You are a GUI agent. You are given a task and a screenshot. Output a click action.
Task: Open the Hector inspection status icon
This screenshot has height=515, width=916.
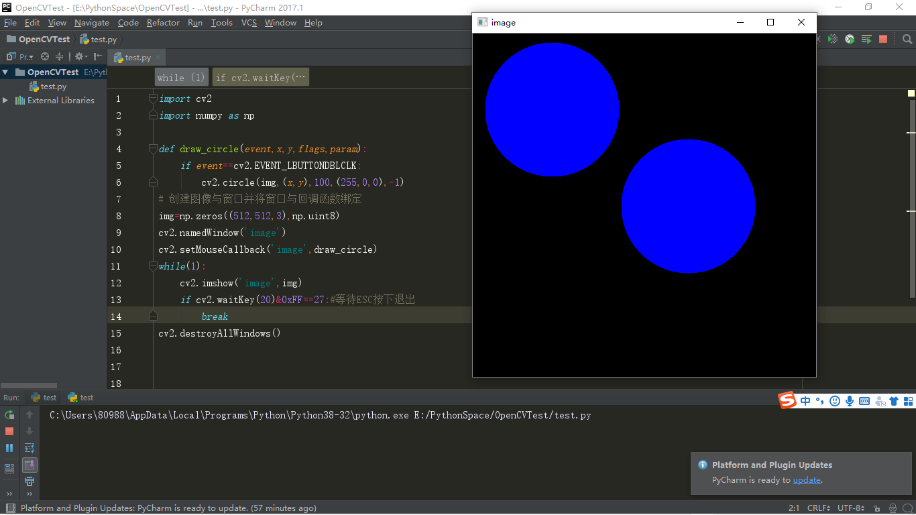click(x=893, y=508)
